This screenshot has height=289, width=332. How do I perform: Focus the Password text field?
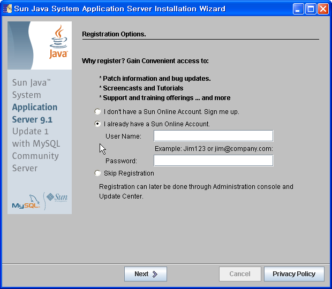click(214, 161)
